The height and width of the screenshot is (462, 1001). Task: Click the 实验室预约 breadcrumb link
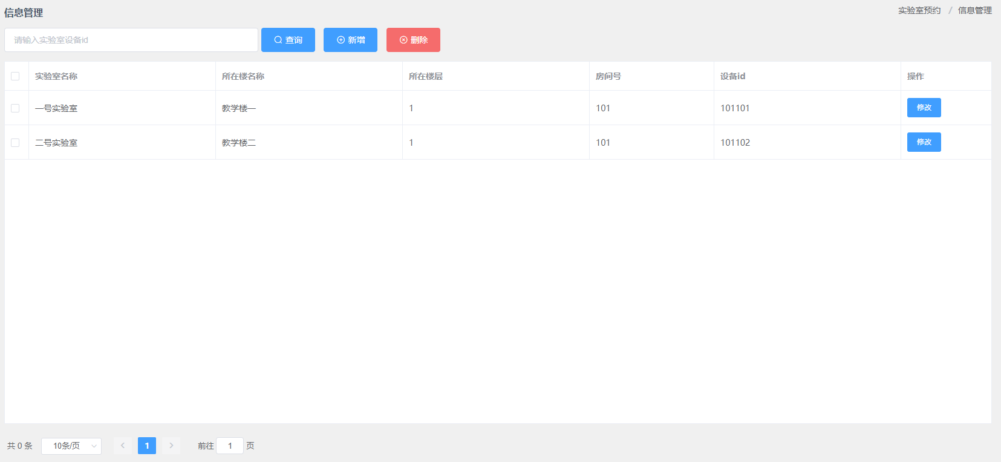tap(919, 10)
